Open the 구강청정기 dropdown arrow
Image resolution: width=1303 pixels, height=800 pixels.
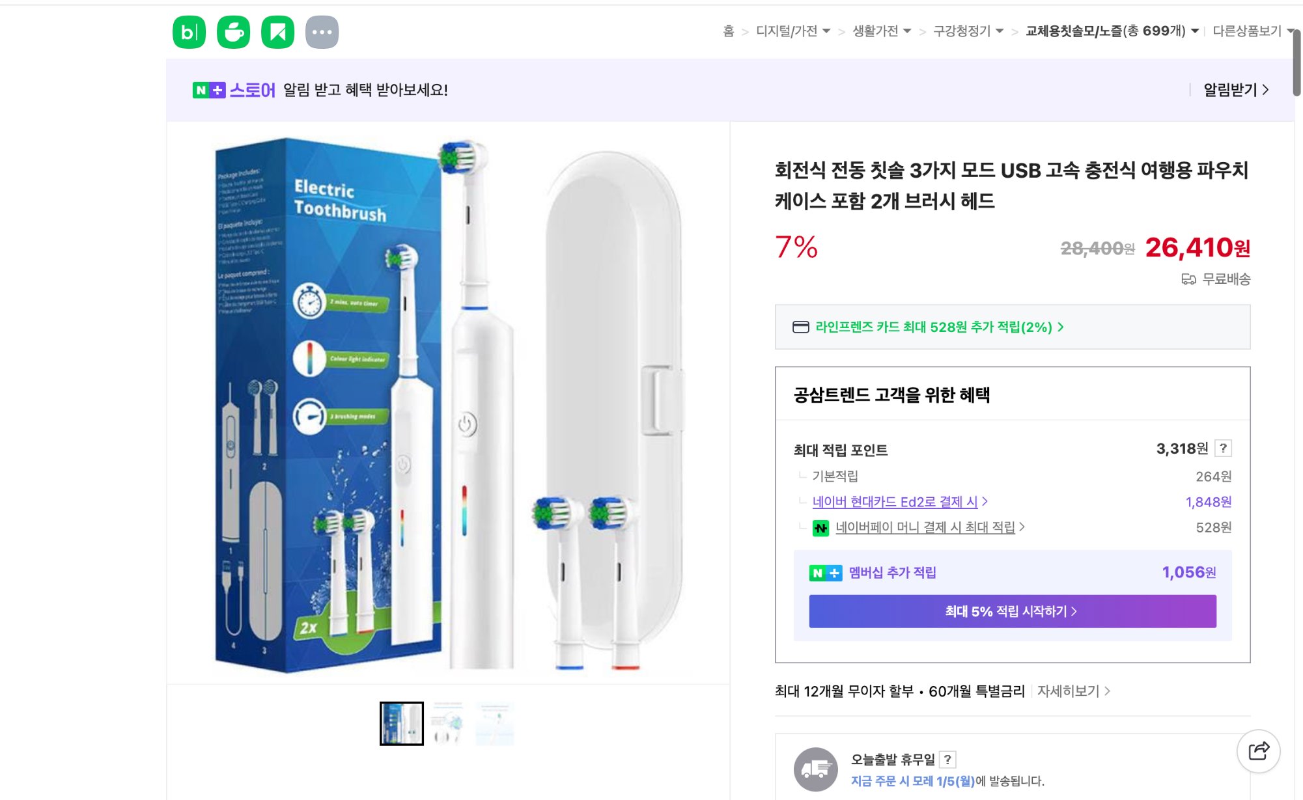pos(998,31)
